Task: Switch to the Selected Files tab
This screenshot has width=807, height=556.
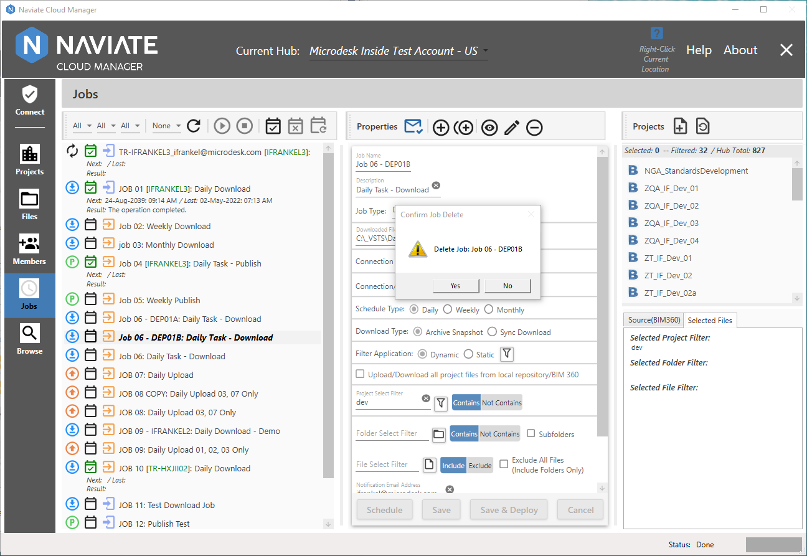Action: (x=710, y=321)
